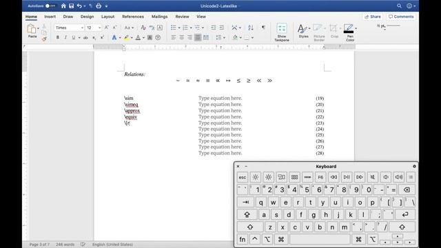The width and height of the screenshot is (441, 248).
Task: Toggle the AutoSave switch
Action: (x=50, y=6)
